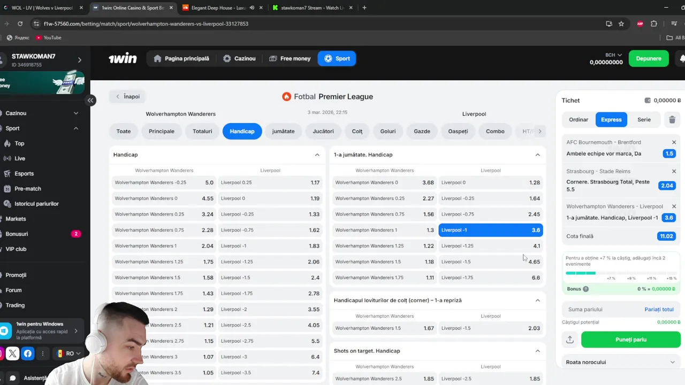This screenshot has height=385, width=685.
Task: Open the browser extensions puzzle icon
Action: (x=654, y=24)
